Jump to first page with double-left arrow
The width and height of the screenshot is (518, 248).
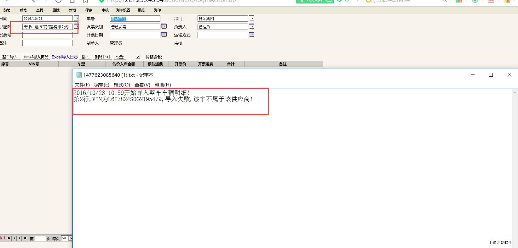(9, 238)
